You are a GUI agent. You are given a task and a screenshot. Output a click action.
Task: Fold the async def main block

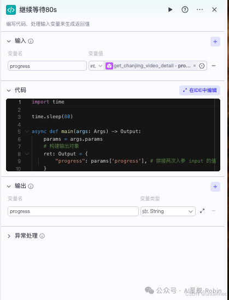(x=27, y=131)
